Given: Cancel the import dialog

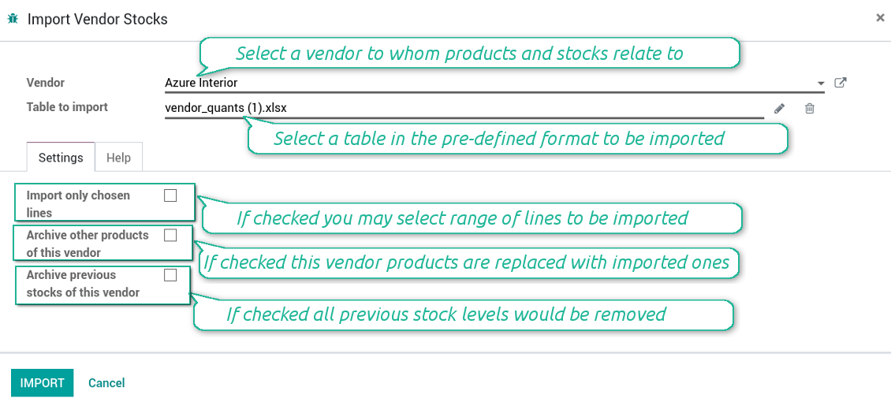Looking at the screenshot, I should 106,383.
